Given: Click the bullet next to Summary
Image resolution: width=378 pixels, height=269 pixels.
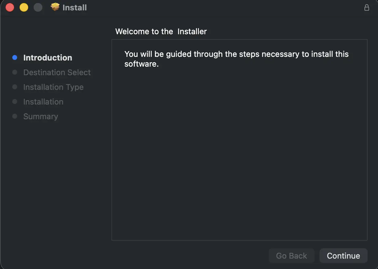Looking at the screenshot, I should tap(15, 116).
